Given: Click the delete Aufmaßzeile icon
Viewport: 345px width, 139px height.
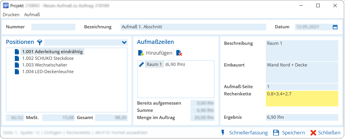Looking at the screenshot, I should pyautogui.click(x=179, y=53).
